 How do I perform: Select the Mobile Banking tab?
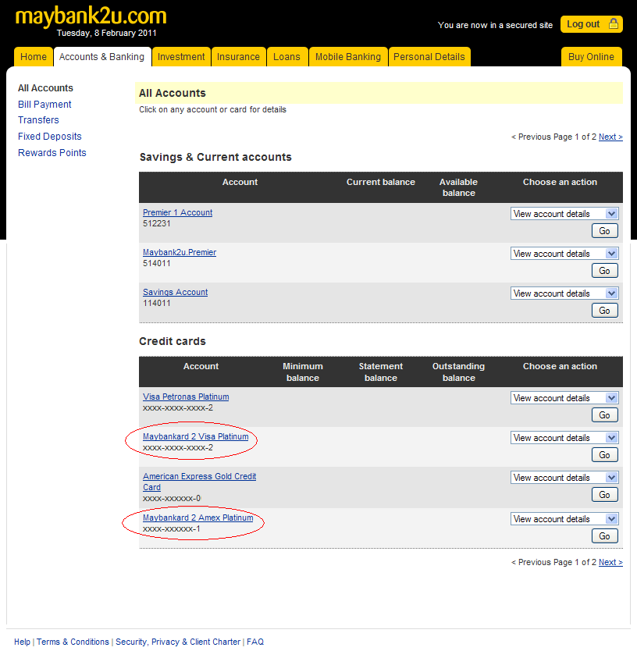pos(347,57)
